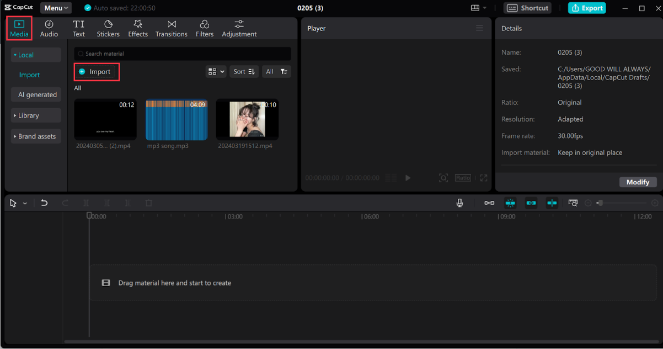
Task: Click the timeline zoom in icon
Action: click(x=655, y=203)
